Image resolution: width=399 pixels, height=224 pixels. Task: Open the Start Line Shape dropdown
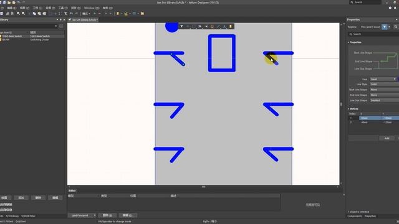(x=385, y=90)
